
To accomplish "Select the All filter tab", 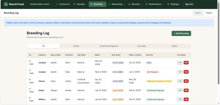I will (x=43, y=46).
